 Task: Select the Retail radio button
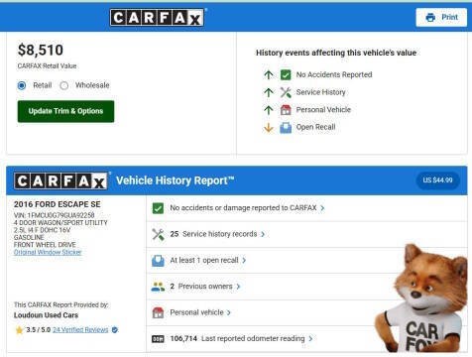tap(22, 85)
